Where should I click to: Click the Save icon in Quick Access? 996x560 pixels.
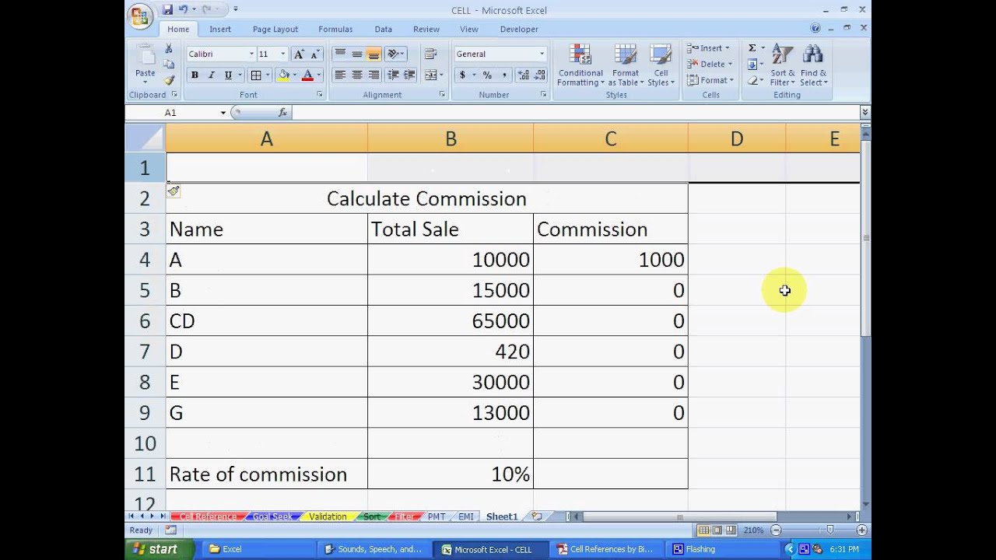coord(167,10)
